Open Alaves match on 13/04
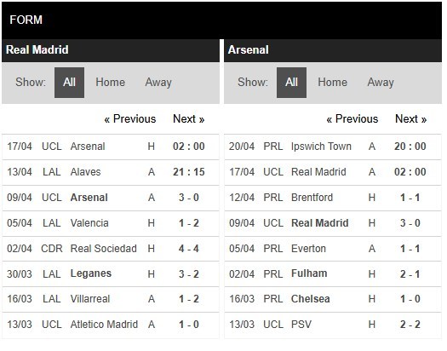This screenshot has width=447, height=351. pyautogui.click(x=111, y=172)
